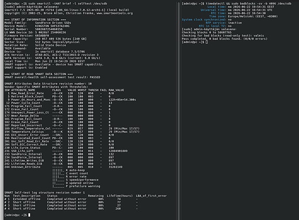Select the 'KINGSTON SHFS37A240G' device model
299x220 pixels.
click(x=52, y=26)
